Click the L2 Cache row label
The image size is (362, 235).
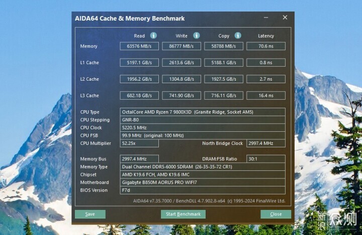[89, 79]
